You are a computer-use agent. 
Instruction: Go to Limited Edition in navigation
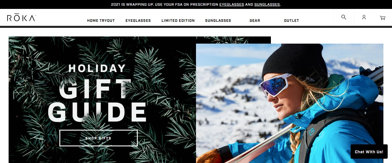point(178,21)
